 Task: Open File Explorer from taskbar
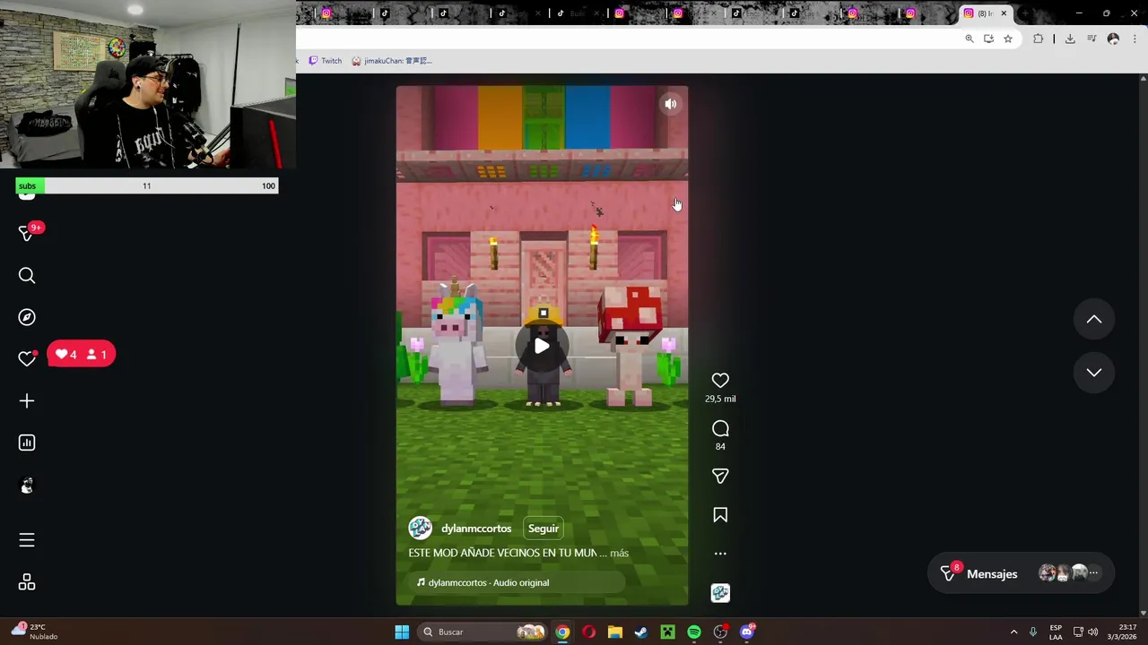pyautogui.click(x=615, y=632)
